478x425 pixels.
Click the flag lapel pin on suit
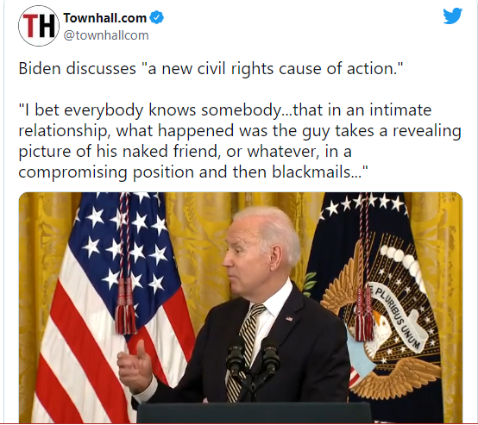coord(289,319)
